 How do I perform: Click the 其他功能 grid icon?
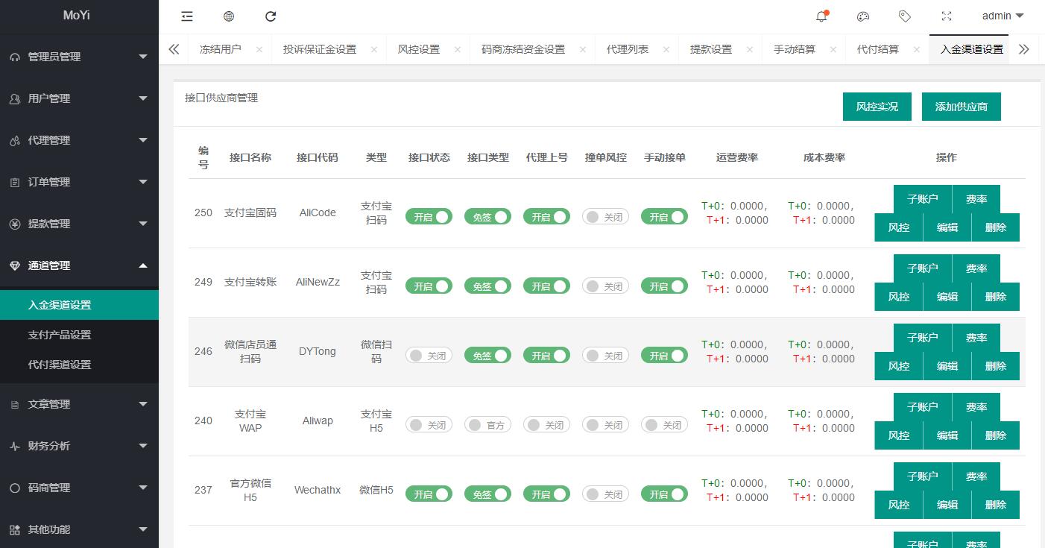pos(15,529)
